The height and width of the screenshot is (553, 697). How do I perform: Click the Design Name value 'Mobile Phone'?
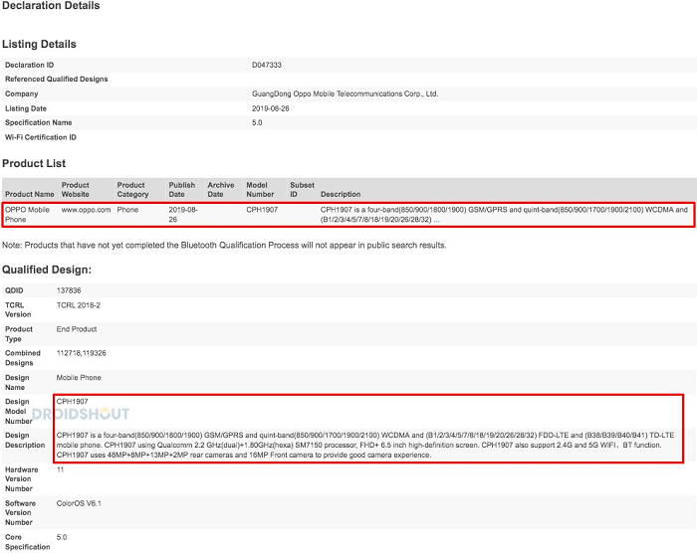[79, 378]
